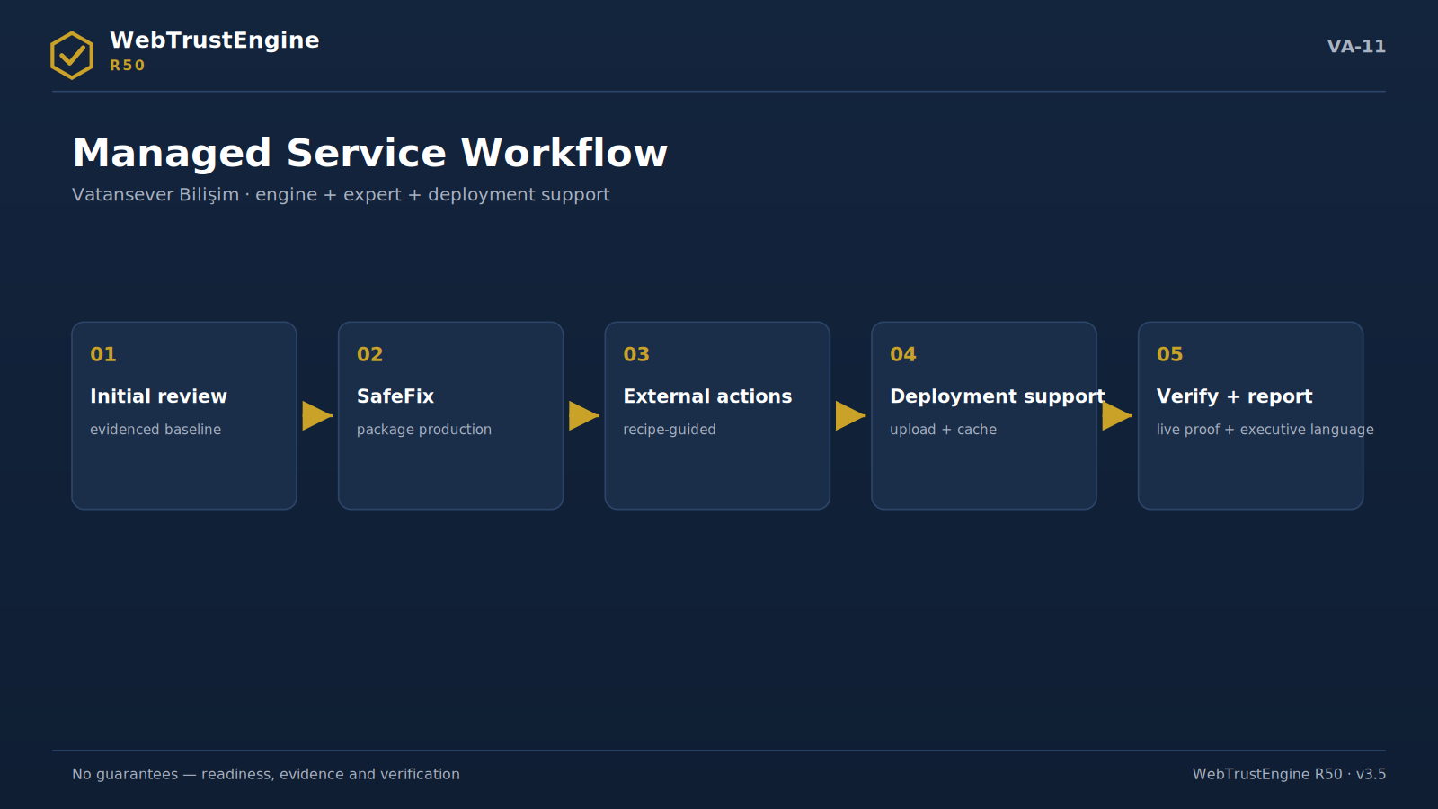Click the 'upload + cache' description

(x=944, y=430)
